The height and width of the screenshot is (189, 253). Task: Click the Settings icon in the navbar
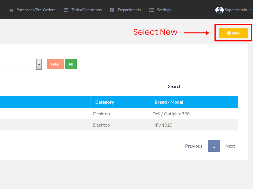pyautogui.click(x=152, y=10)
